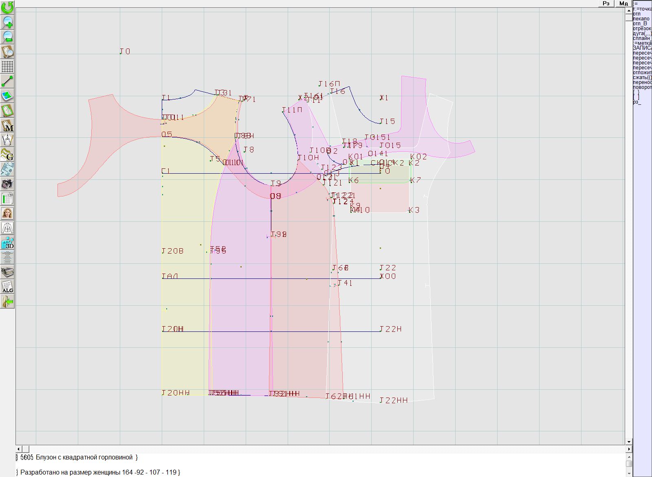The image size is (652, 477).
Task: Open the 3D view tool
Action: click(x=7, y=243)
